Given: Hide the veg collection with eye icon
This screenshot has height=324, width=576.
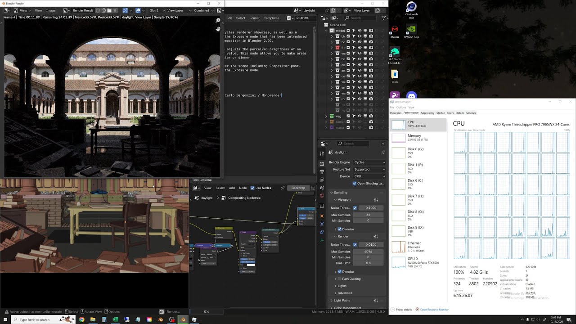Looking at the screenshot, I should pyautogui.click(x=360, y=116).
